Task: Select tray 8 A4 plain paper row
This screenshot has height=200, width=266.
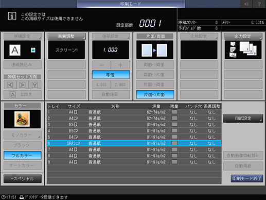Action: pyautogui.click(x=134, y=156)
